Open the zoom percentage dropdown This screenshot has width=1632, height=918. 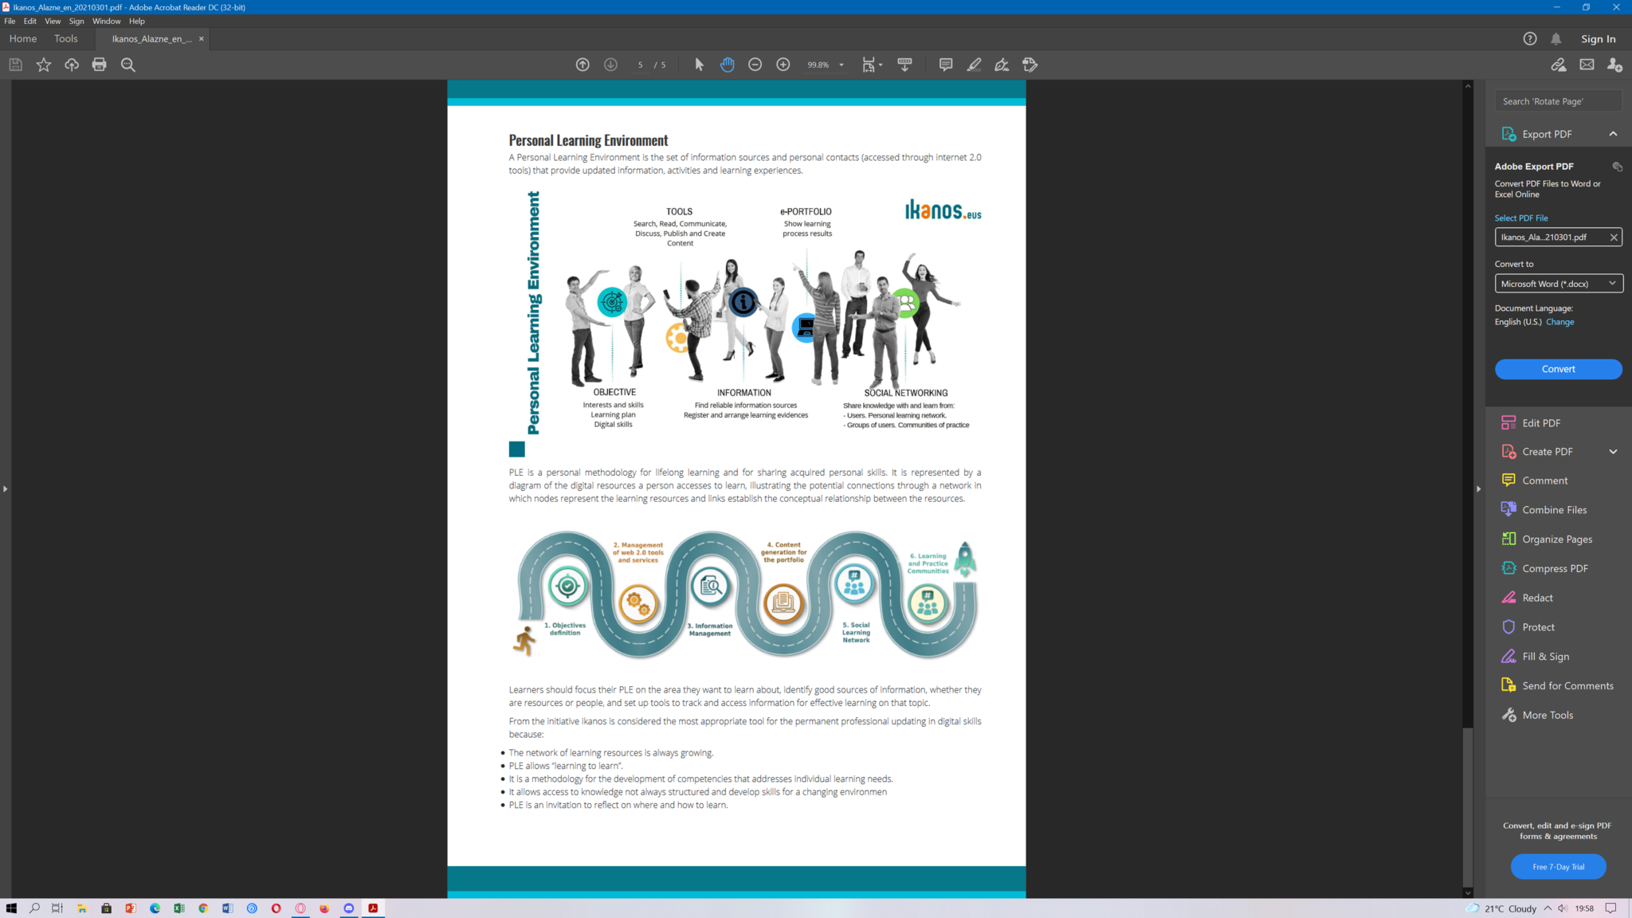pos(841,65)
